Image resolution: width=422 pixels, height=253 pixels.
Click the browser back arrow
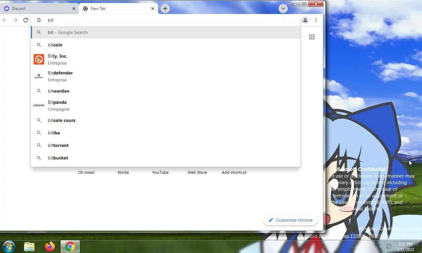(x=5, y=20)
